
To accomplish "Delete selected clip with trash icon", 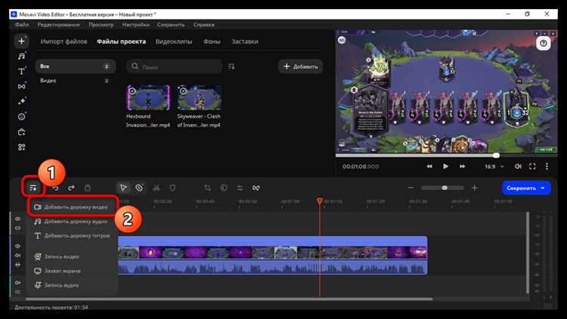I will point(88,188).
